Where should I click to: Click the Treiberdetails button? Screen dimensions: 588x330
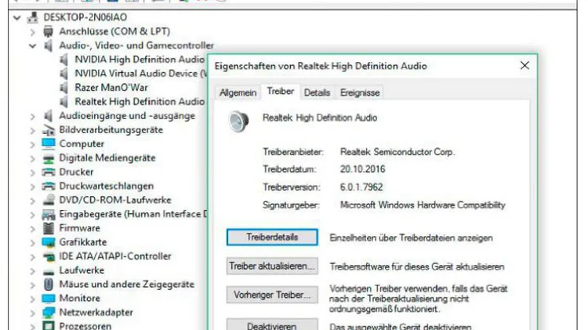point(272,238)
